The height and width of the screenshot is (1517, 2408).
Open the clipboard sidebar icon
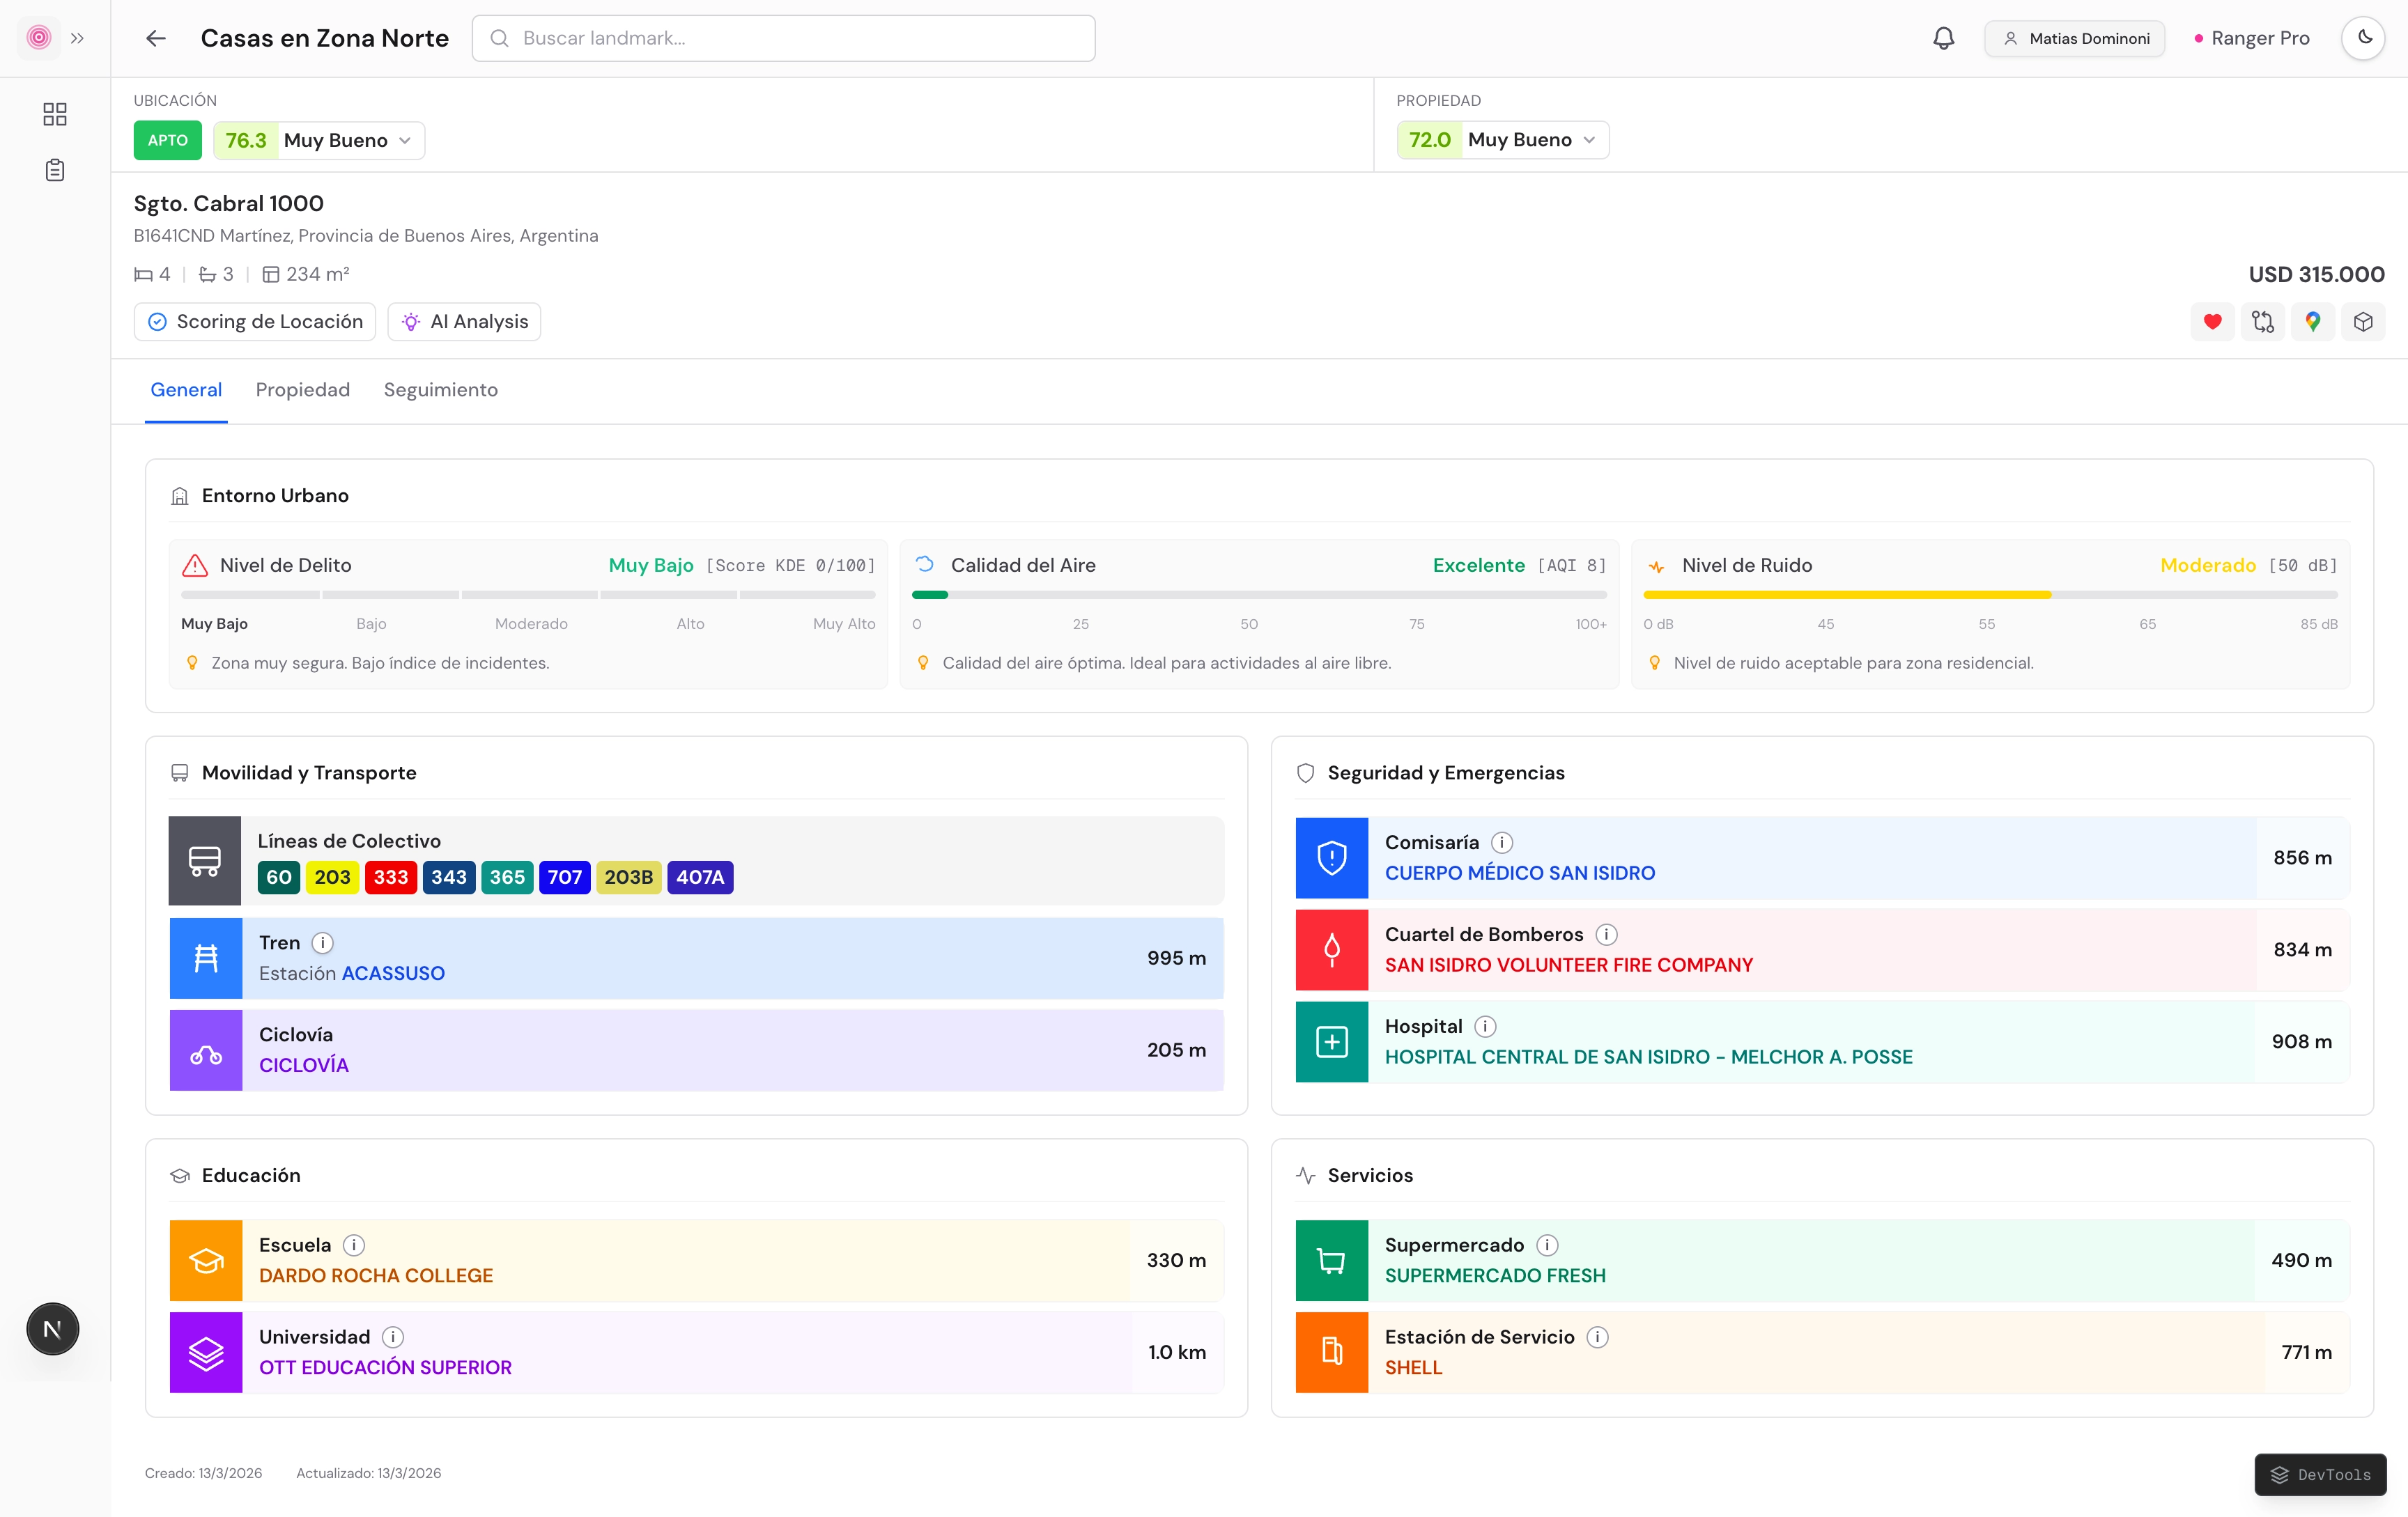coord(55,170)
